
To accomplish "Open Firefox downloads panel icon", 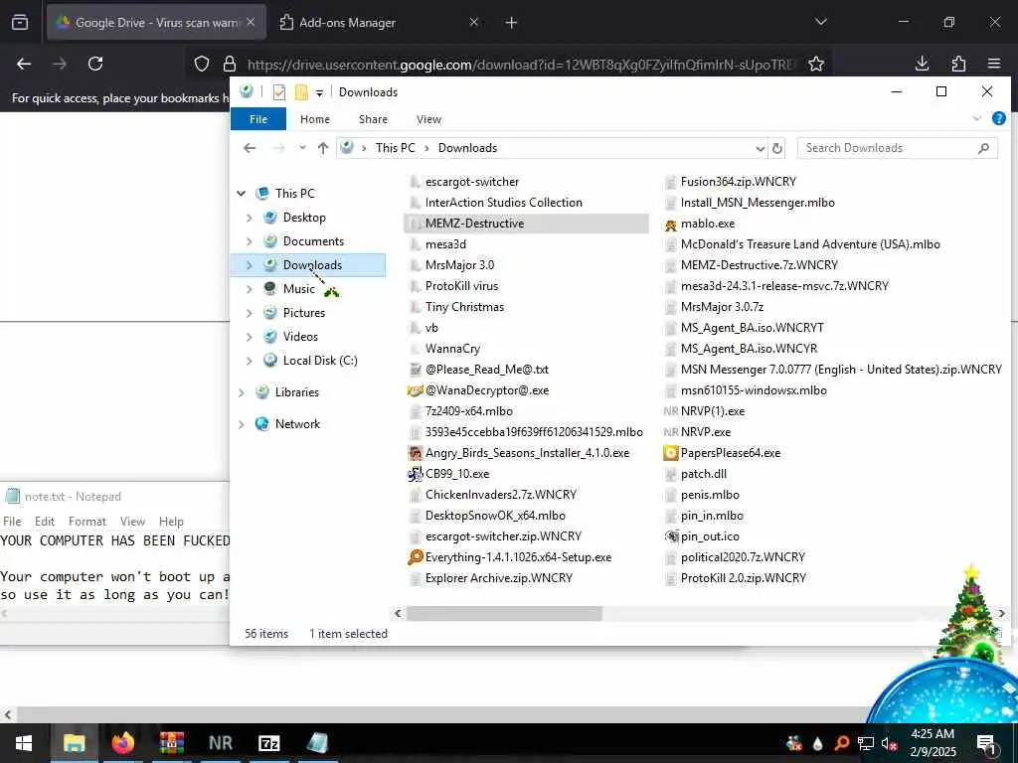I will pos(922,64).
